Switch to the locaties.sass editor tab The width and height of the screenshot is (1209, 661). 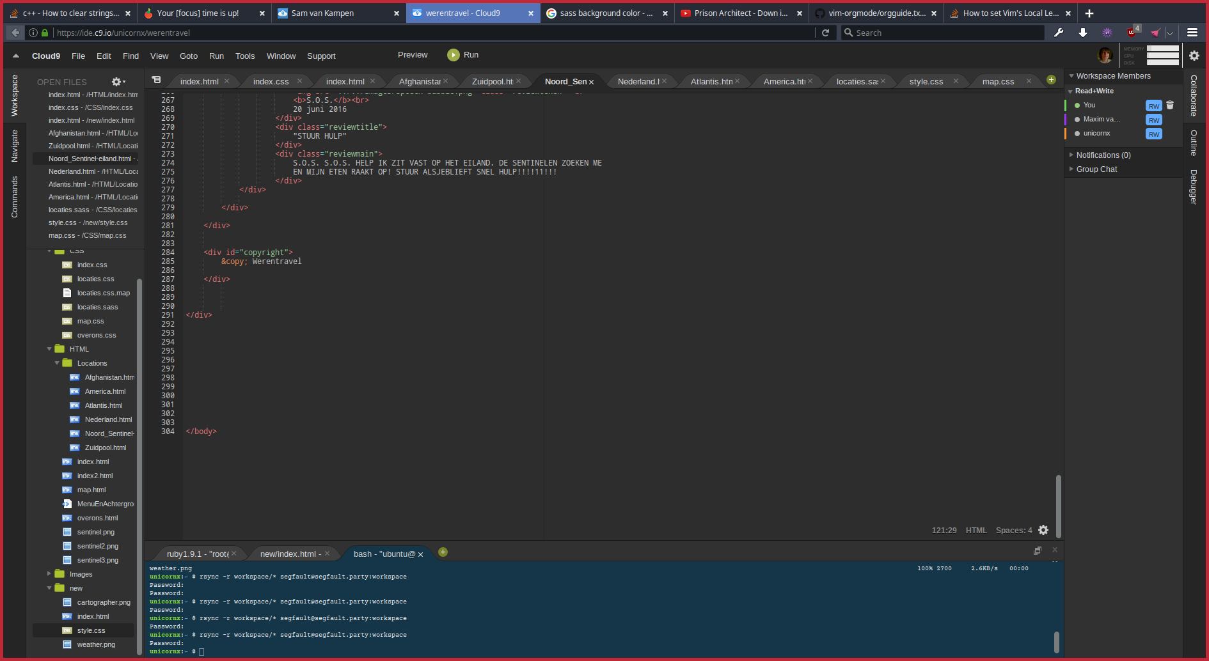pos(857,82)
